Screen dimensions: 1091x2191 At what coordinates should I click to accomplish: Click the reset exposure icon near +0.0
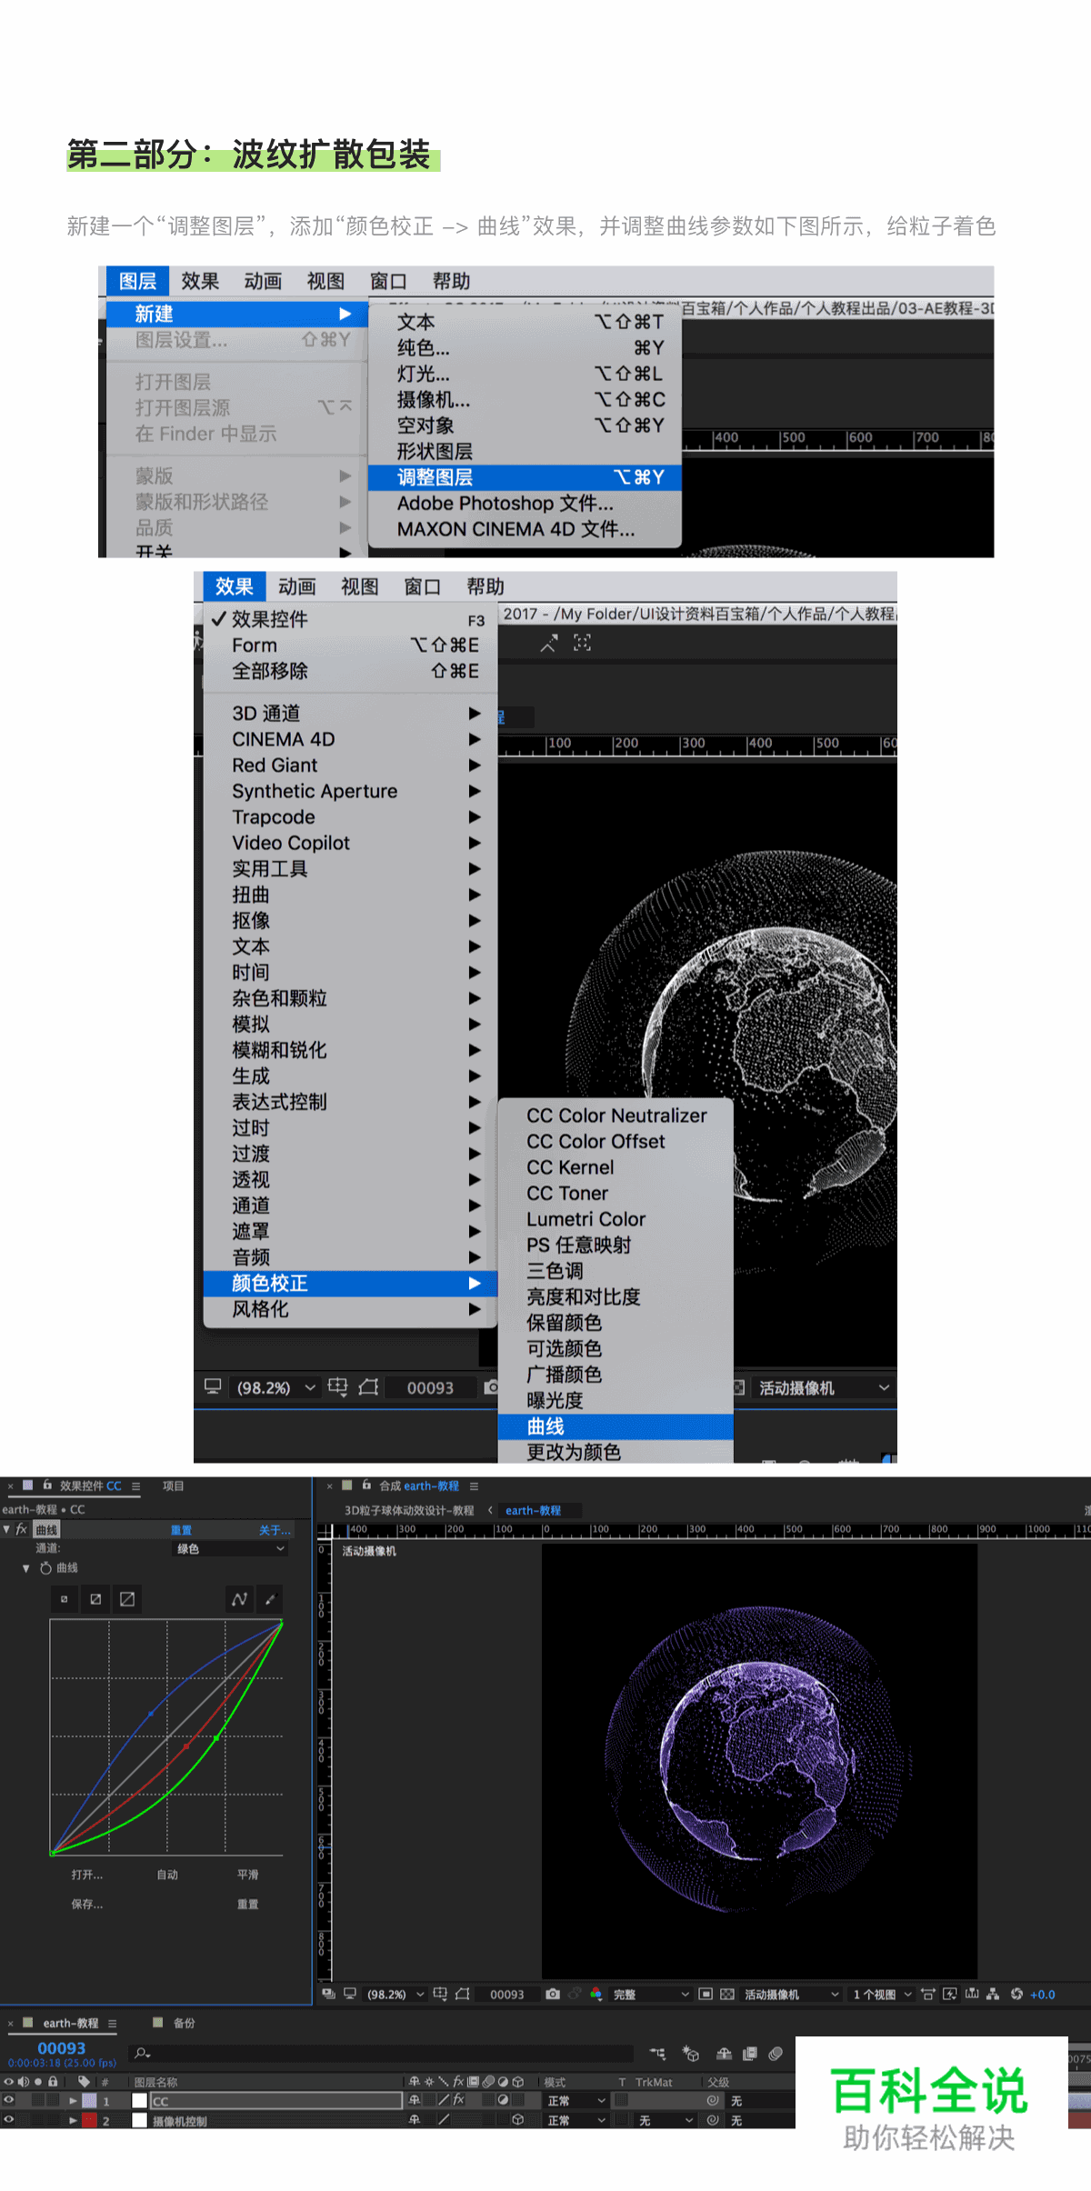1016,1994
